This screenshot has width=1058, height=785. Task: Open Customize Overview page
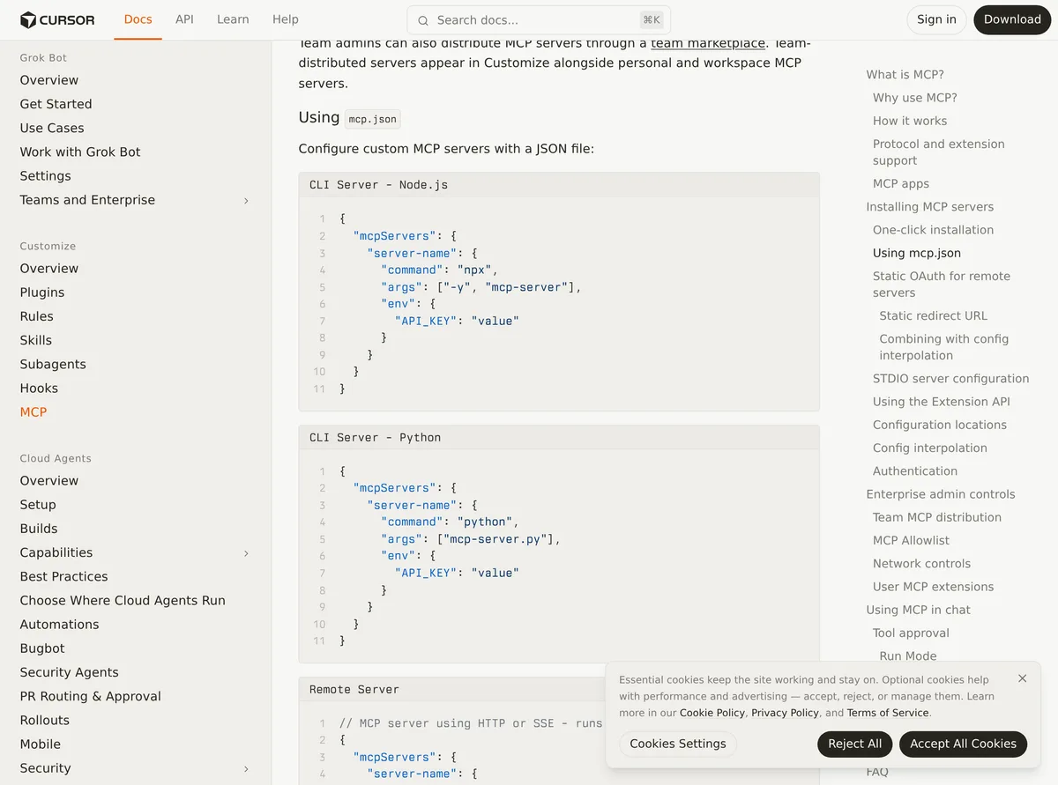49,269
